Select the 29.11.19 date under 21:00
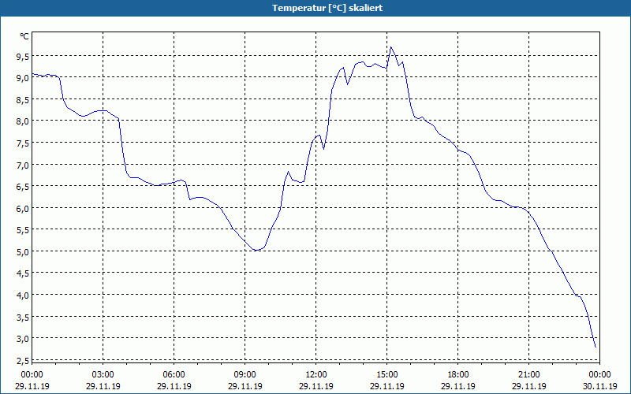The width and height of the screenshot is (631, 394). click(x=528, y=387)
